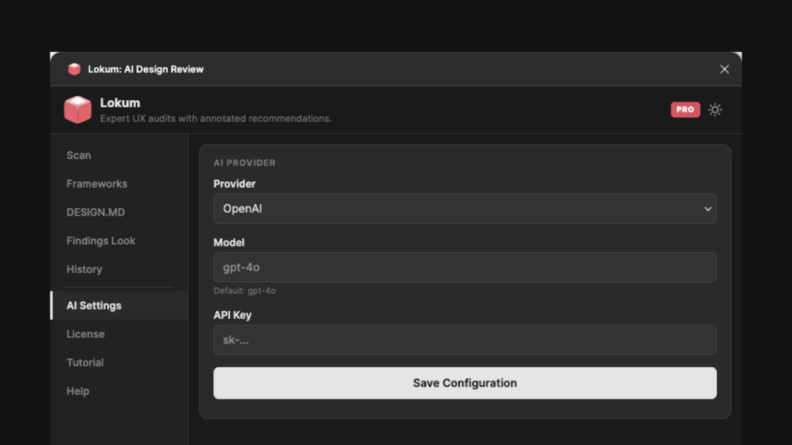Close the Lokum plugin window

coord(724,69)
